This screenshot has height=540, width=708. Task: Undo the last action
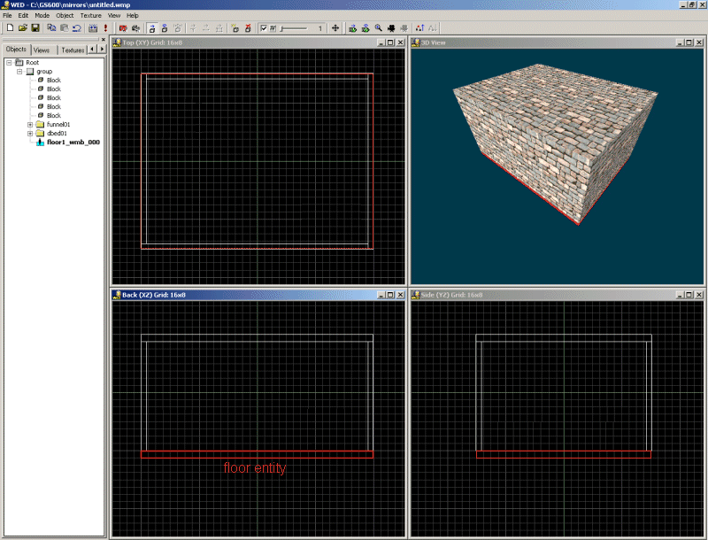pos(77,28)
